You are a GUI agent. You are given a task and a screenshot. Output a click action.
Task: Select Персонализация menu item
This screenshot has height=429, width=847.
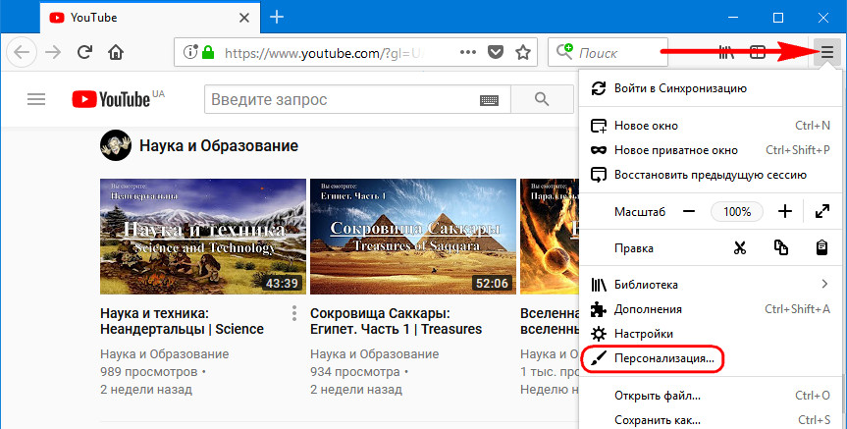[x=664, y=359]
